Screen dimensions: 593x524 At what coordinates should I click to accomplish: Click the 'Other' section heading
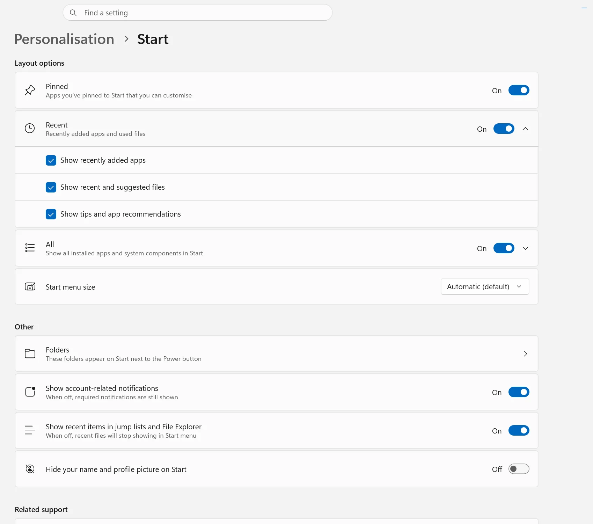coord(24,327)
